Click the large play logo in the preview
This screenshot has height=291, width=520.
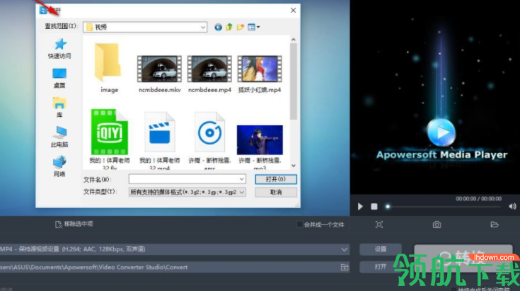[x=441, y=132]
